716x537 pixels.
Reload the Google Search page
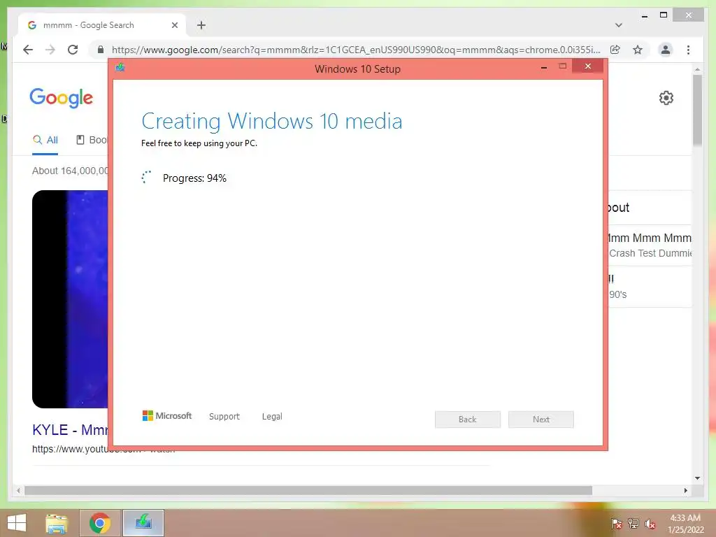coord(73,50)
